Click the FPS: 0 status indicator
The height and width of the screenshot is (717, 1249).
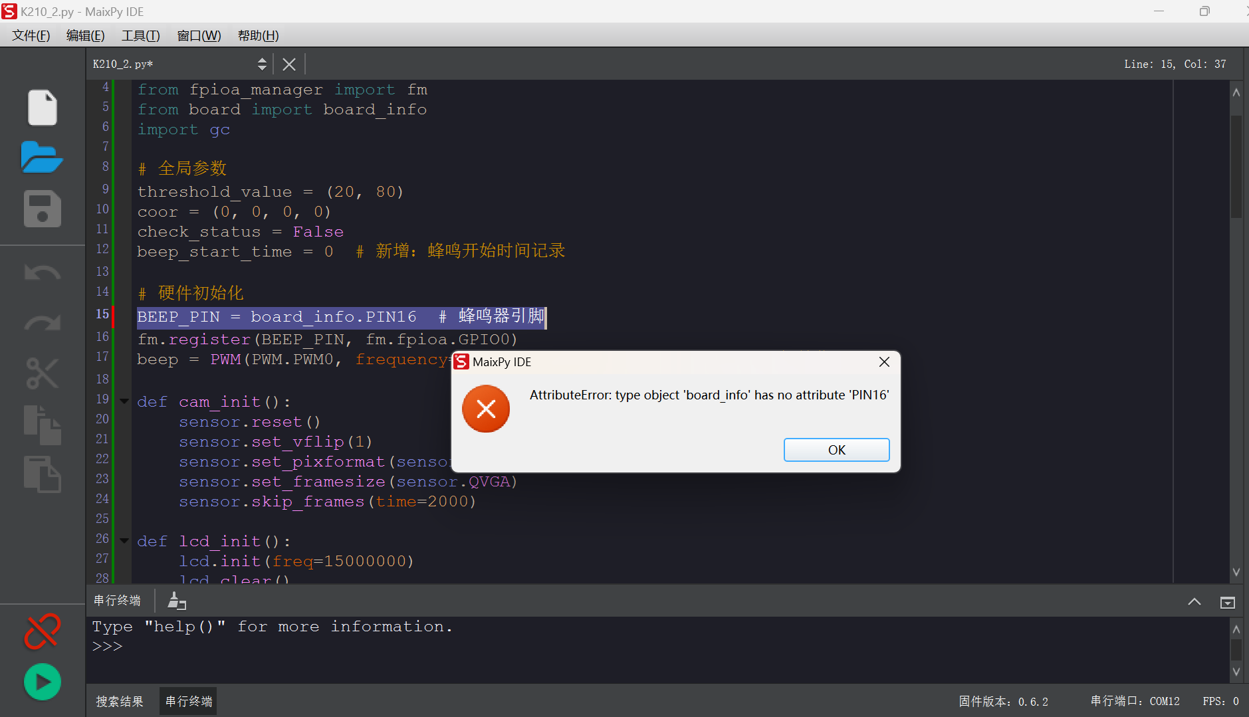[x=1221, y=701]
